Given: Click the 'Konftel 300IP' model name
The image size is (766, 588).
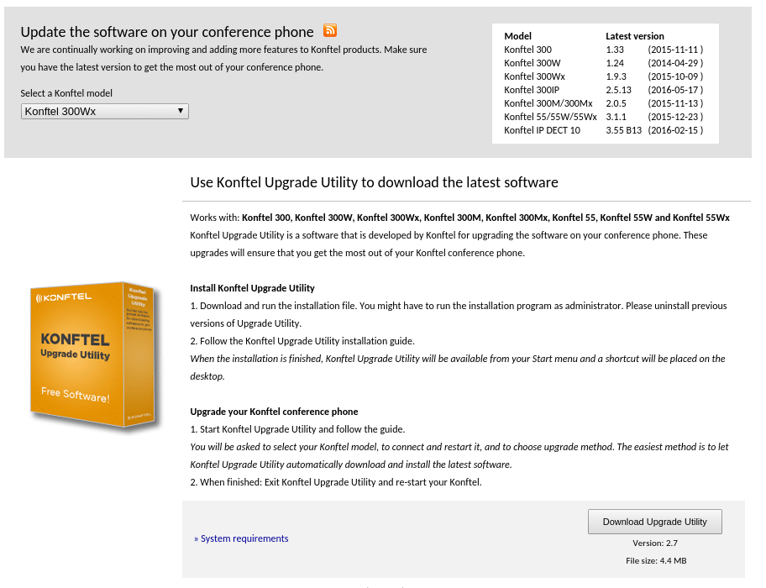Looking at the screenshot, I should tap(532, 90).
